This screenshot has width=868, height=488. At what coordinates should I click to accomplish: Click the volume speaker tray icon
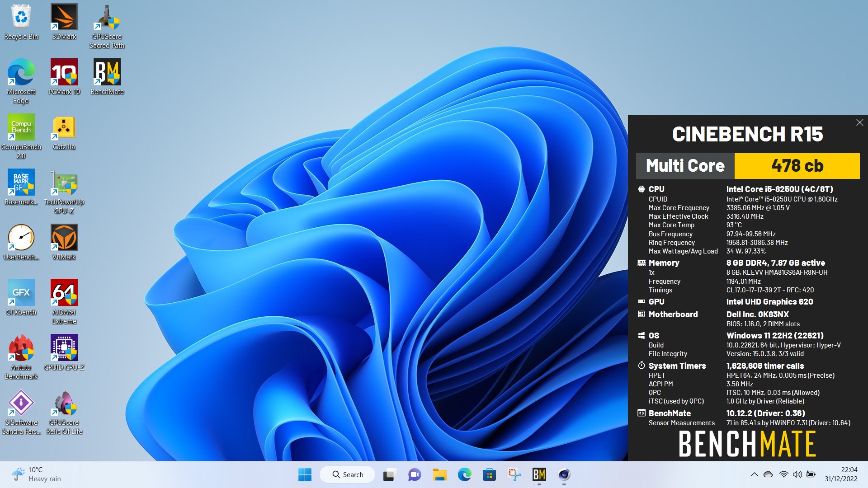(x=797, y=474)
